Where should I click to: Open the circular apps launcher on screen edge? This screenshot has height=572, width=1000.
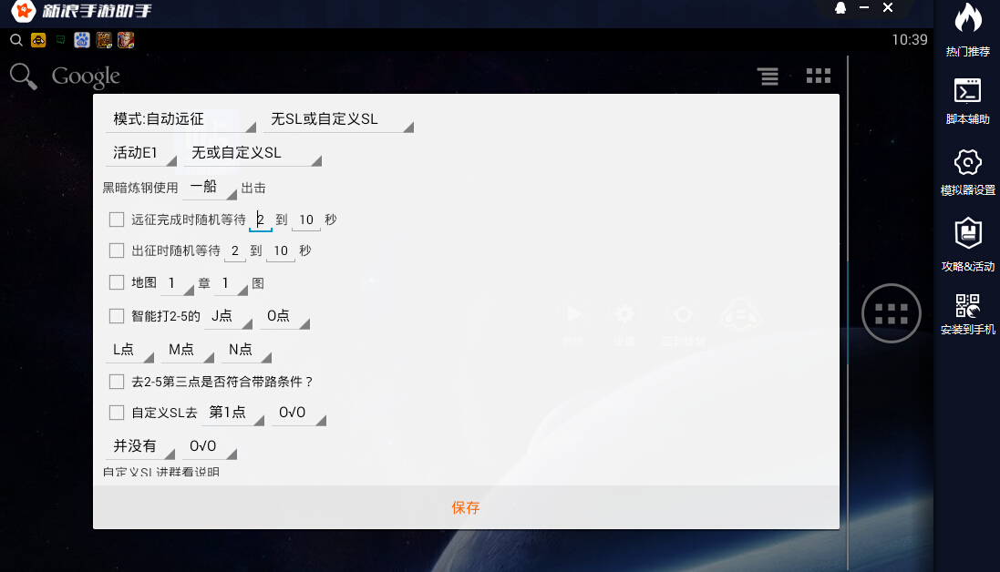click(891, 312)
